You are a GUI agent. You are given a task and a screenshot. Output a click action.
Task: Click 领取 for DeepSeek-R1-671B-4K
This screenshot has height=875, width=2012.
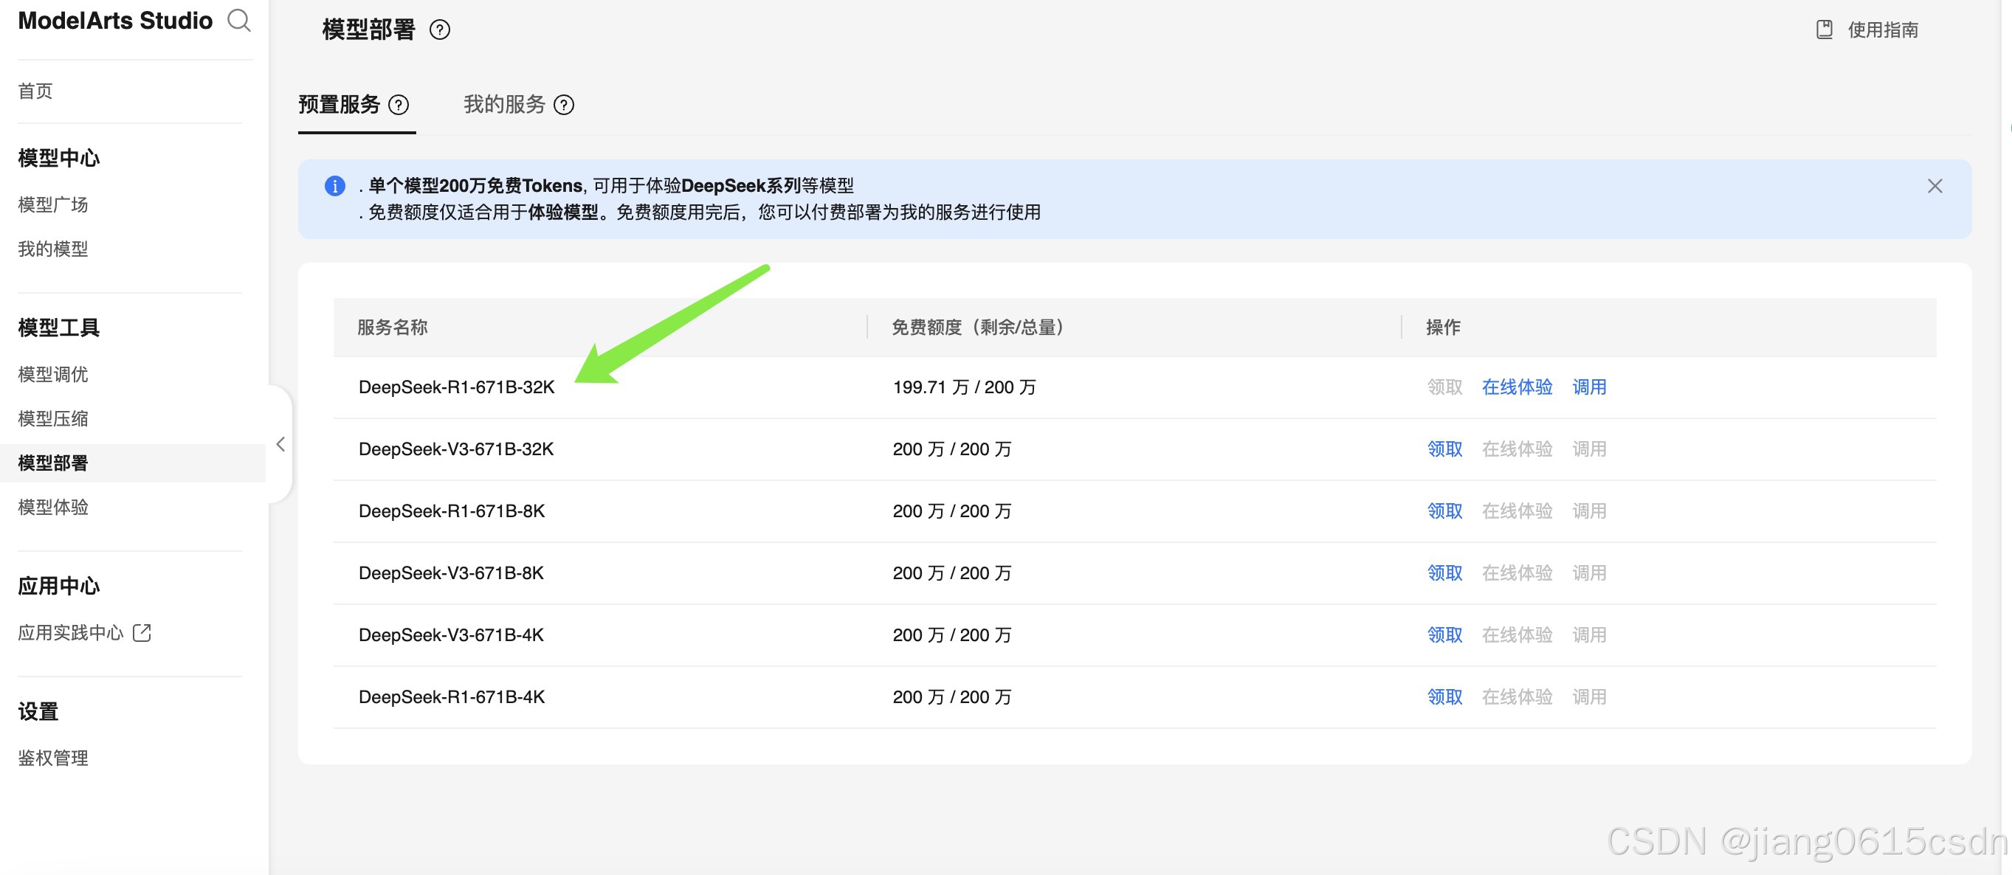1444,697
